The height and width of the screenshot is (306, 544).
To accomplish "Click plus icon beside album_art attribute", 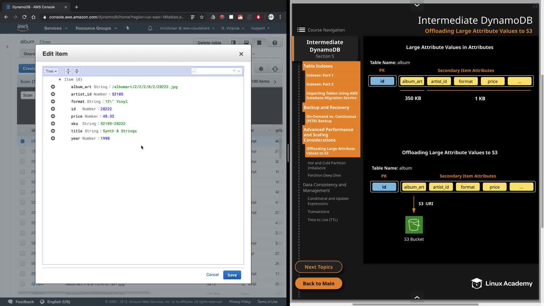I will point(53,87).
